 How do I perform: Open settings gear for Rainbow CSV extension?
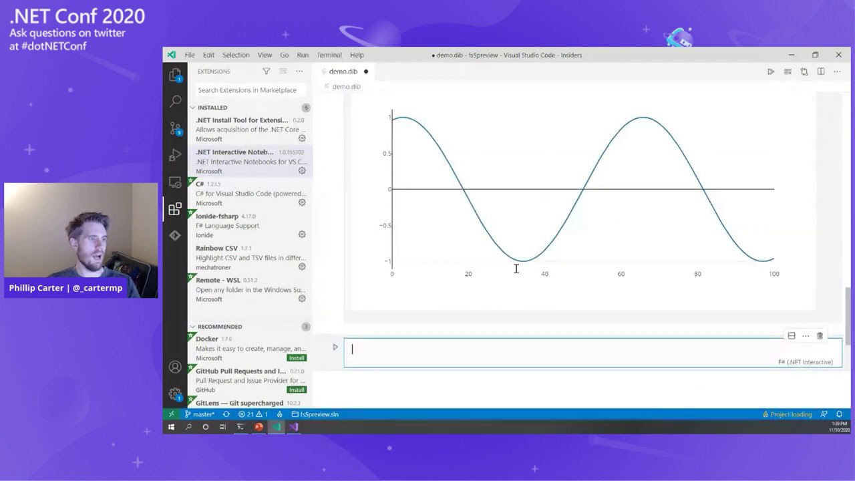pos(302,267)
